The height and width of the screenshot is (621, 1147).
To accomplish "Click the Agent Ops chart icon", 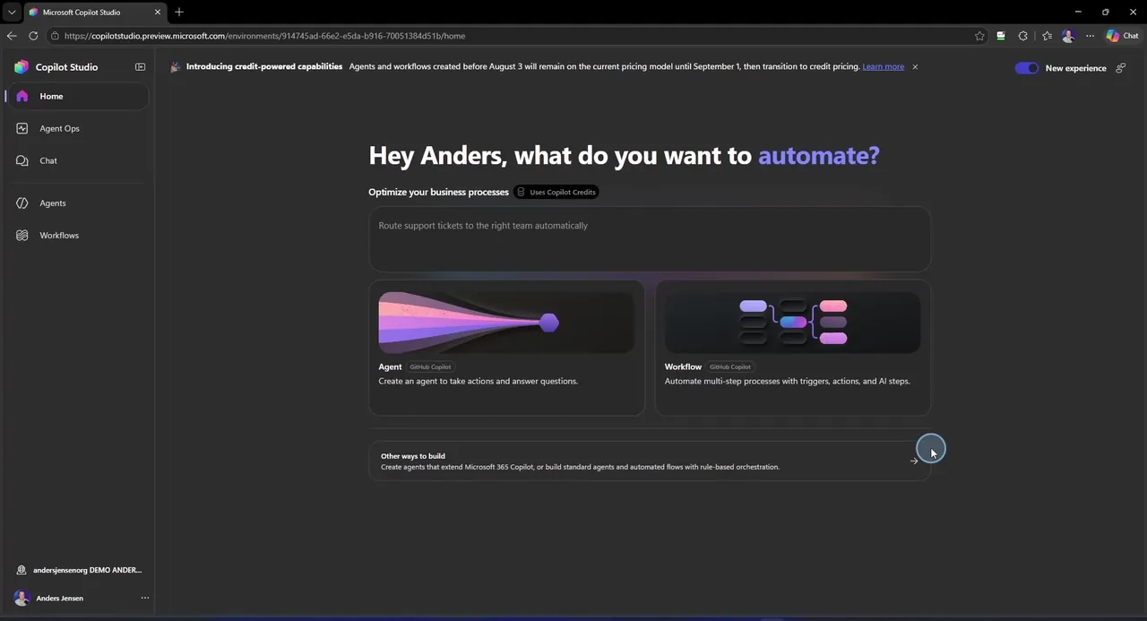I will [x=22, y=128].
